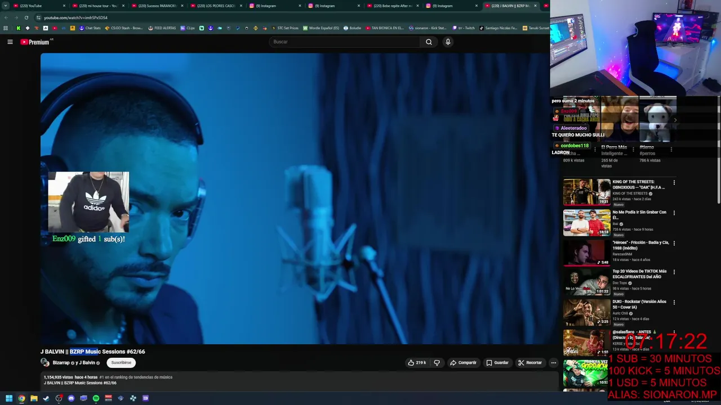The image size is (721, 405).
Task: Open options for DUKI Rockstar video
Action: (674, 303)
